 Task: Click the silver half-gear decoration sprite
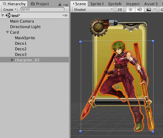tap(131, 27)
